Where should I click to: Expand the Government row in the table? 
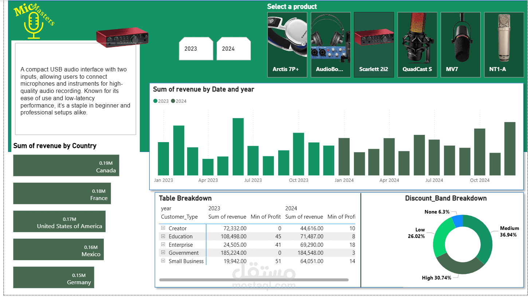163,253
